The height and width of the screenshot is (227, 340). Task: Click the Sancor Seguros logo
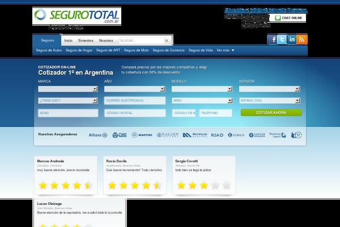257,135
